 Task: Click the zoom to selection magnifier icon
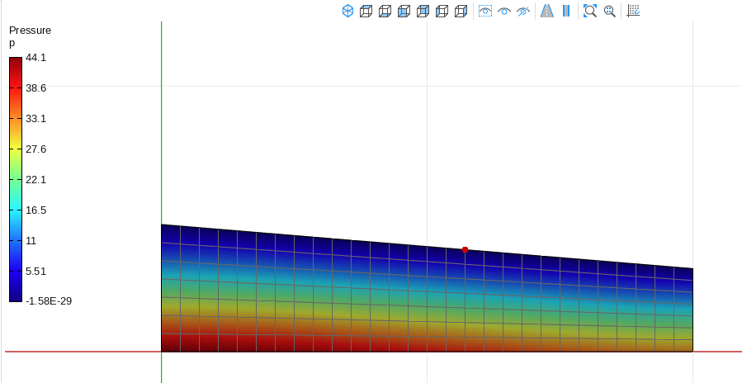(x=610, y=11)
